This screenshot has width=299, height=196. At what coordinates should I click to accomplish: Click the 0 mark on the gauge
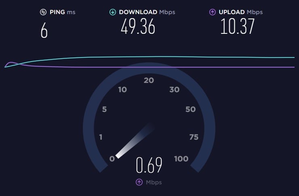pyautogui.click(x=112, y=159)
